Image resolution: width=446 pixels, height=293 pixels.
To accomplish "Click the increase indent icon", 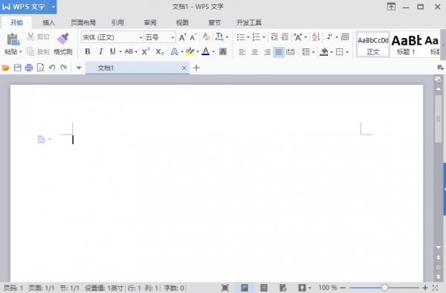I will pos(285,36).
